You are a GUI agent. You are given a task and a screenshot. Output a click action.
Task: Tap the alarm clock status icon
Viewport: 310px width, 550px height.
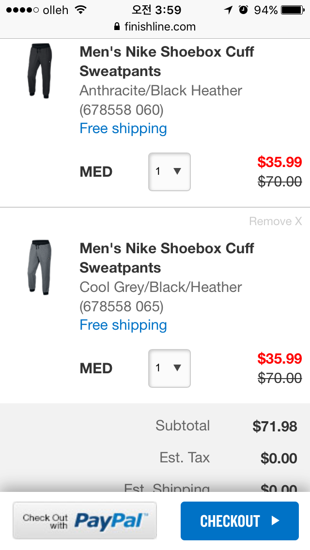[243, 10]
